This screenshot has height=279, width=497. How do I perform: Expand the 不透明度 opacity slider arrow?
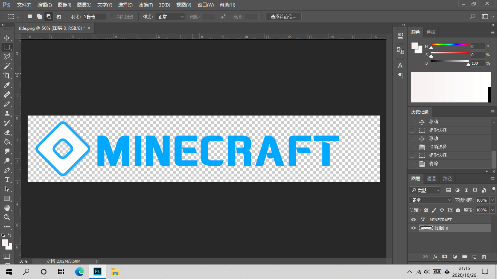[x=493, y=200]
